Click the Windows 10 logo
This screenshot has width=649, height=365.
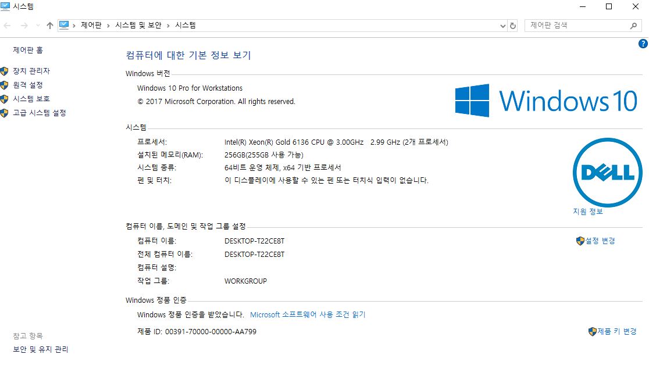[x=546, y=101]
